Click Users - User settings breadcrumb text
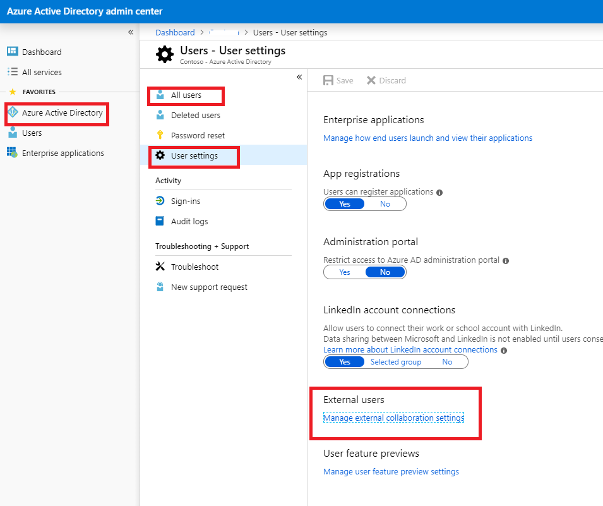The width and height of the screenshot is (603, 506). (290, 32)
